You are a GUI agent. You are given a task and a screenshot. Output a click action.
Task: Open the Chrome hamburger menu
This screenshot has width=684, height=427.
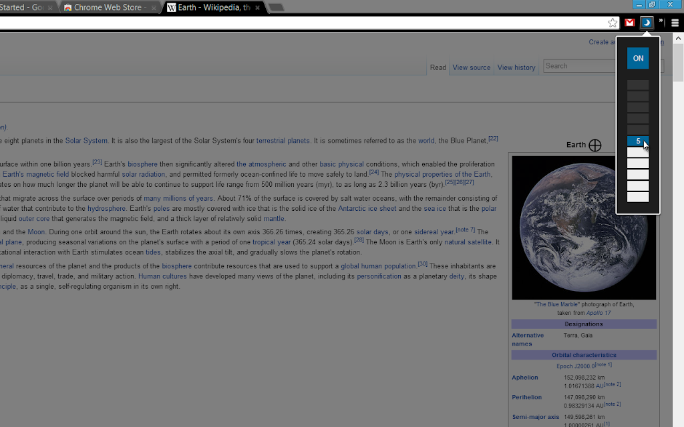675,23
